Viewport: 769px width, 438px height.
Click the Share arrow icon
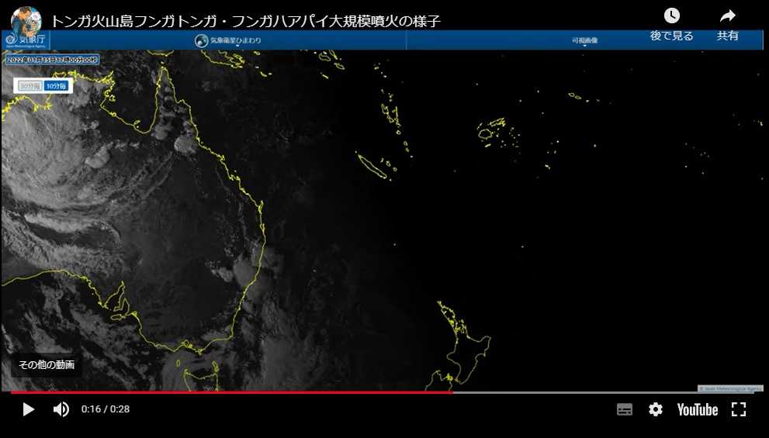[728, 16]
